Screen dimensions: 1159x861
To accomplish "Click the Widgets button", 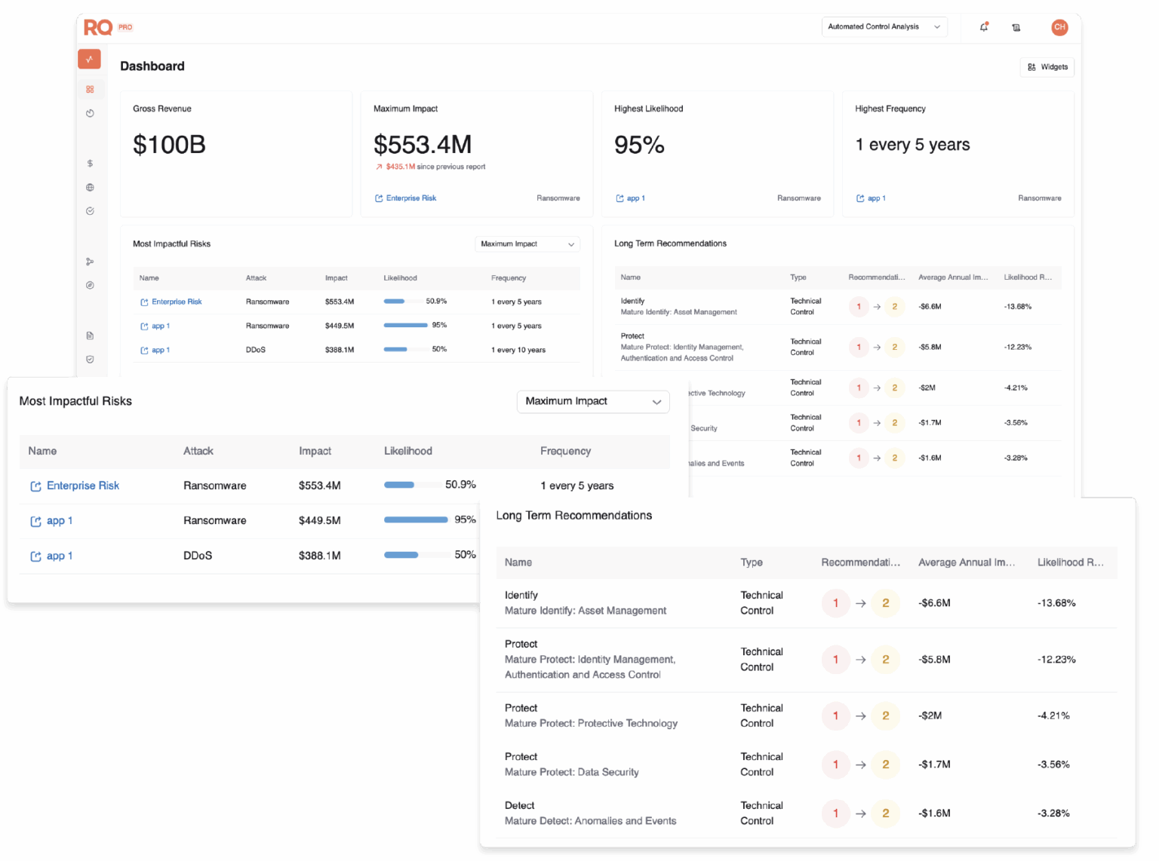I will point(1047,66).
